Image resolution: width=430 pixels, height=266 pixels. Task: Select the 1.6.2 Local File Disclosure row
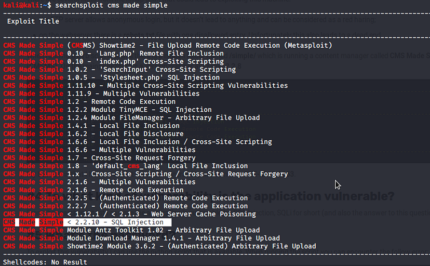click(93, 134)
